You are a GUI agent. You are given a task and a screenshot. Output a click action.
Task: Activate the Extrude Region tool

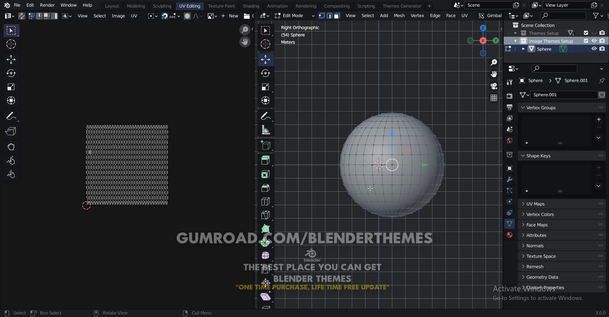265,160
